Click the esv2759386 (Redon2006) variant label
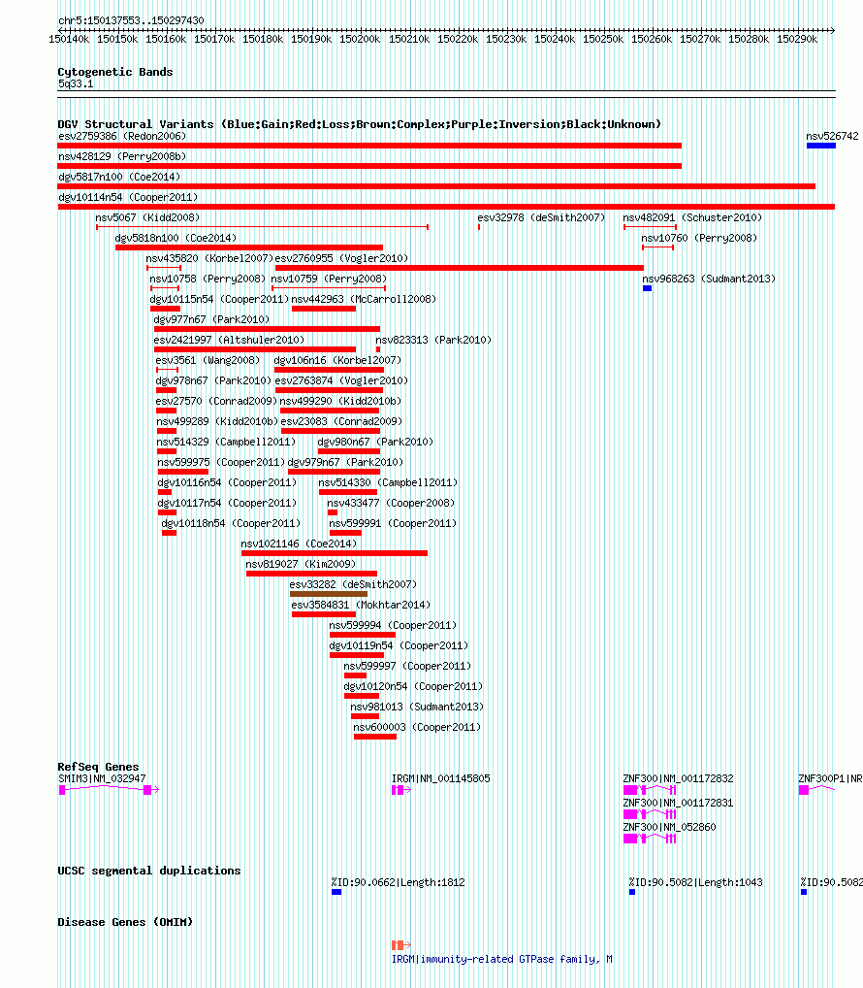Screen dimensions: 863x988 pos(122,136)
